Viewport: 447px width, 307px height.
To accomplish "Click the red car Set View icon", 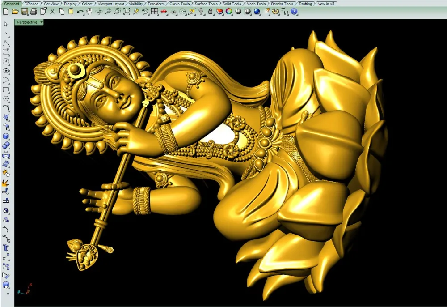I will click(164, 12).
